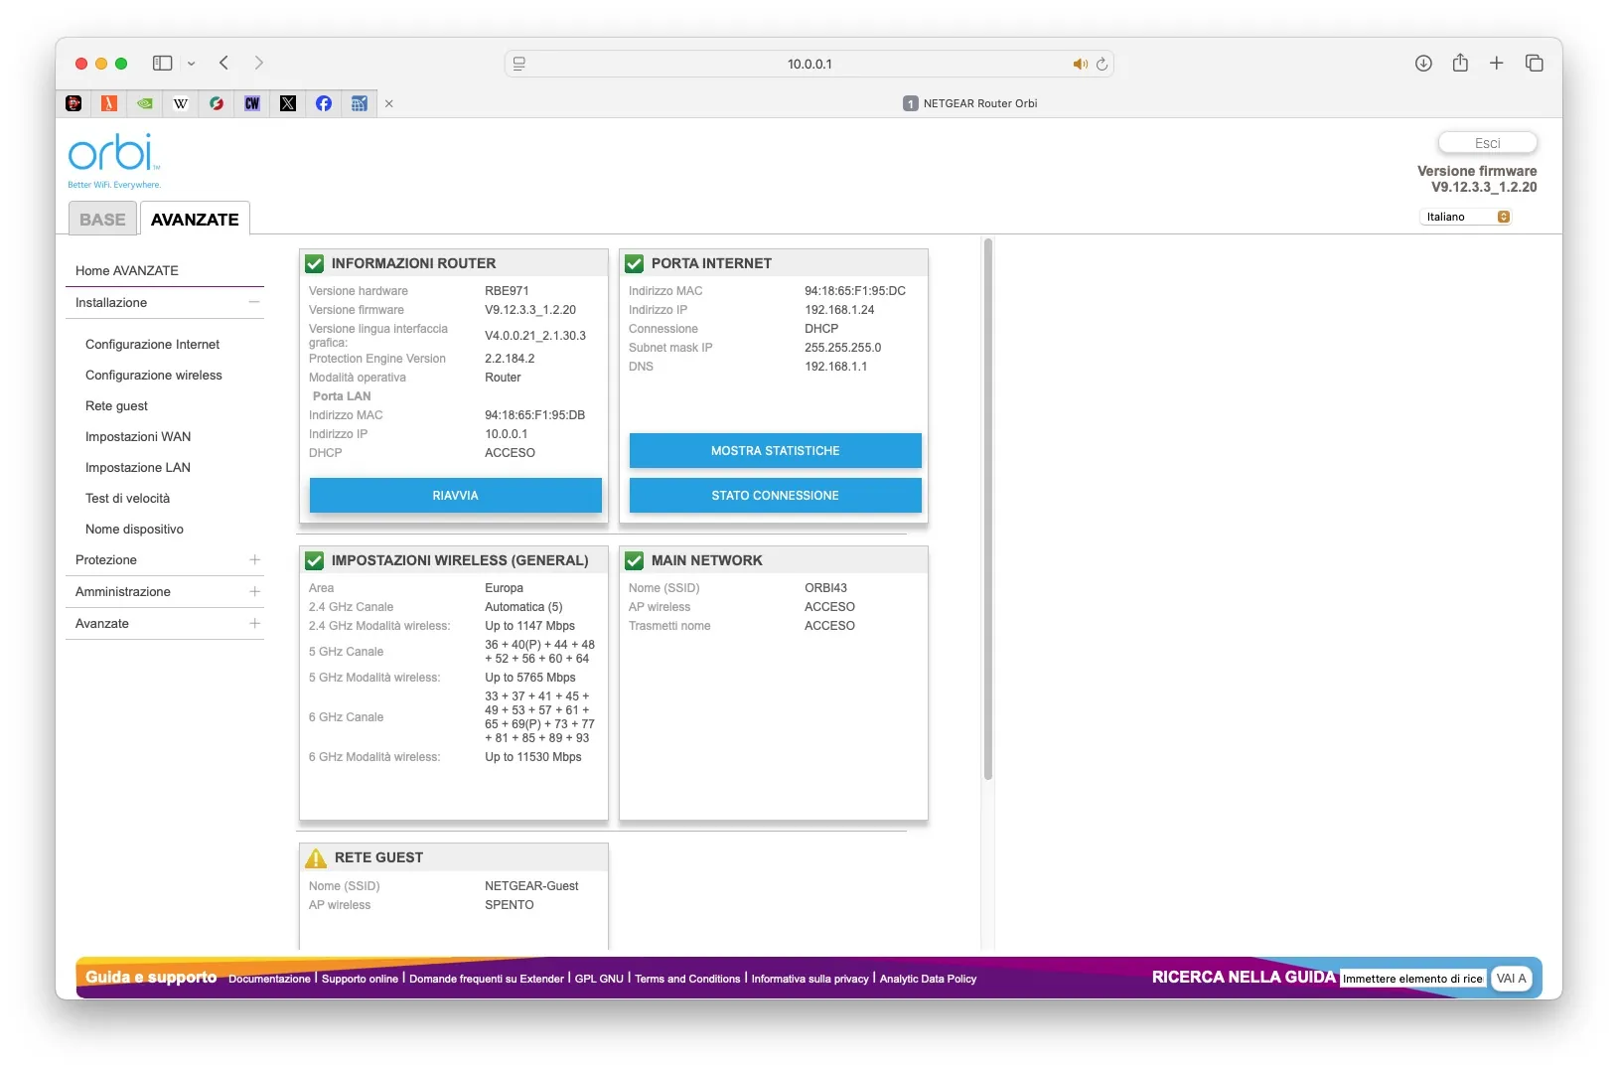Collapse the Installazione section
This screenshot has height=1073, width=1618.
[x=254, y=302]
